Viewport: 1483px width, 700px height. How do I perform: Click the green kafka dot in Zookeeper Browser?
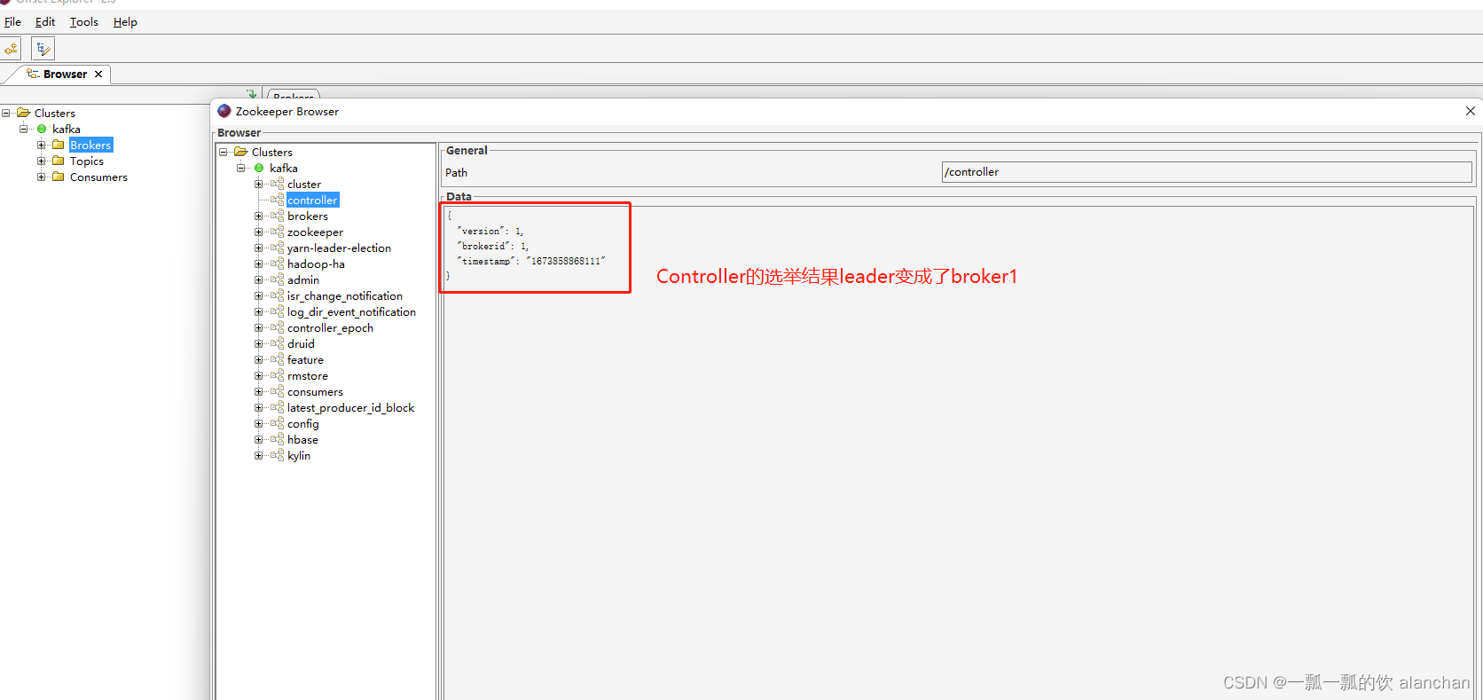(259, 168)
